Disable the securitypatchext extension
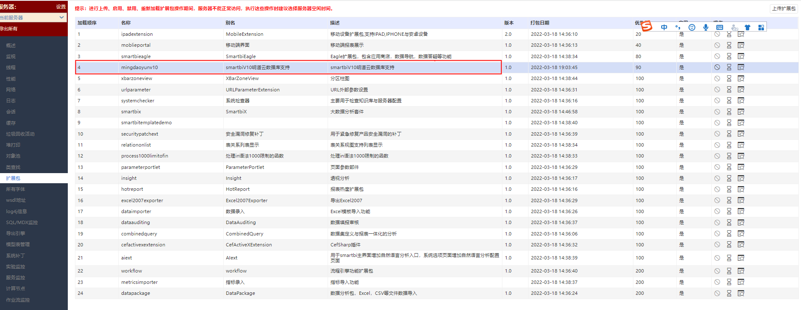The height and width of the screenshot is (310, 801). point(717,134)
